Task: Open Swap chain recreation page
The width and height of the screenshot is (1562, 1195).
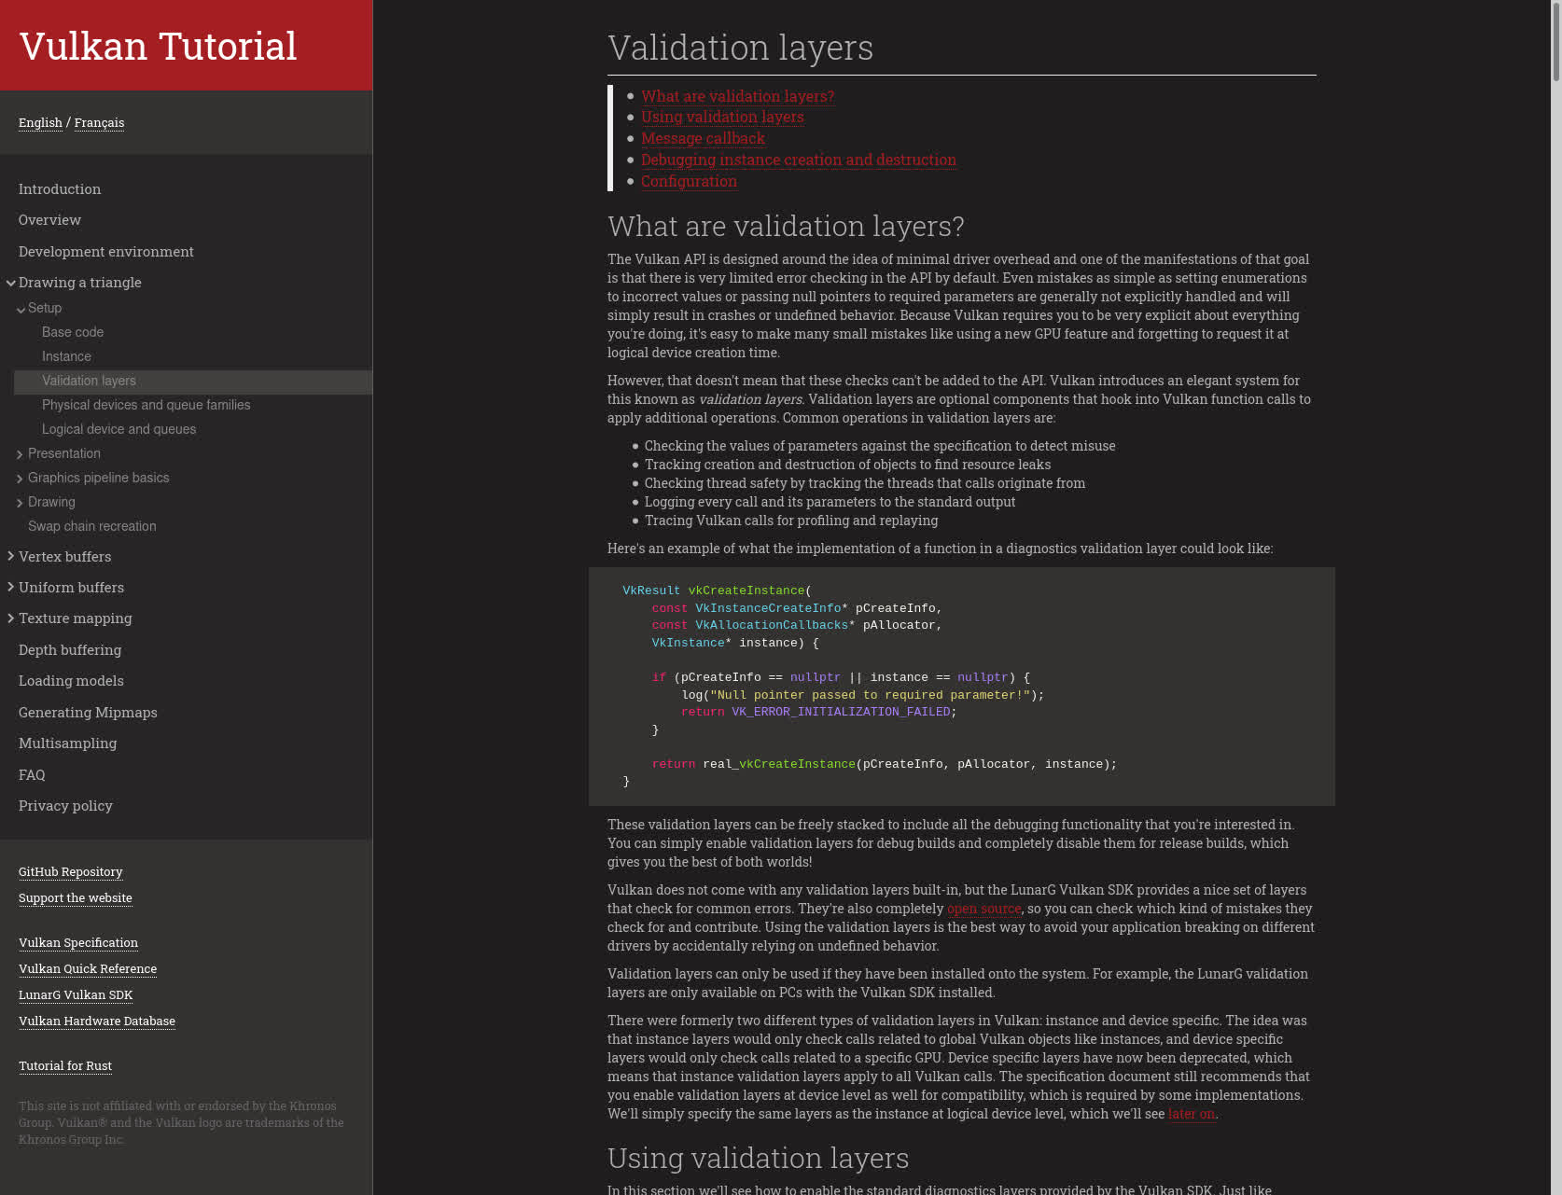Action: click(92, 526)
